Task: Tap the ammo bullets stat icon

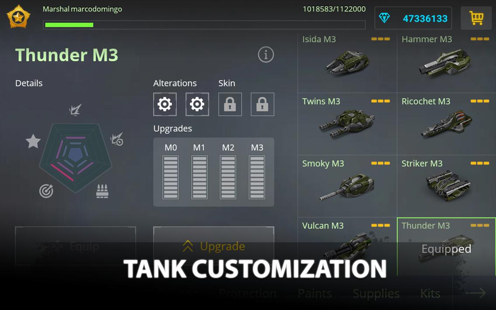Action: tap(102, 191)
